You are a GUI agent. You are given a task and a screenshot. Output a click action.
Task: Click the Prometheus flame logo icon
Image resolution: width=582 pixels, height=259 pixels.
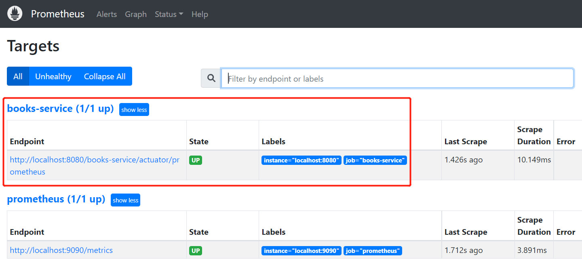[x=15, y=14]
